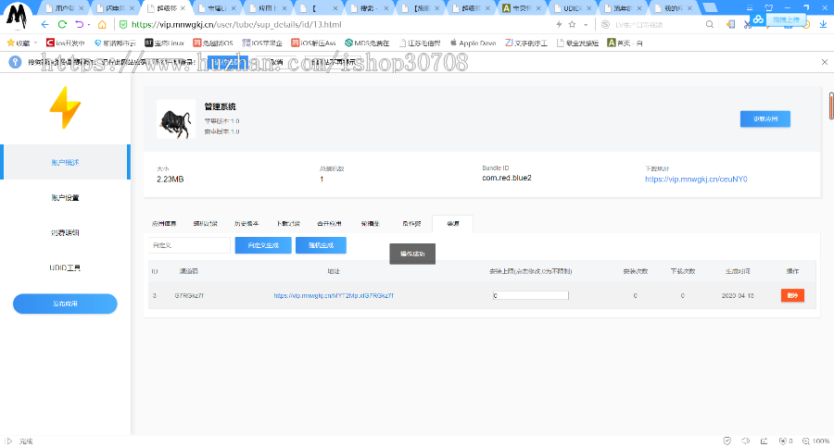The height and width of the screenshot is (447, 834).
Task: Click the shield security icon in status bar
Action: point(727,441)
